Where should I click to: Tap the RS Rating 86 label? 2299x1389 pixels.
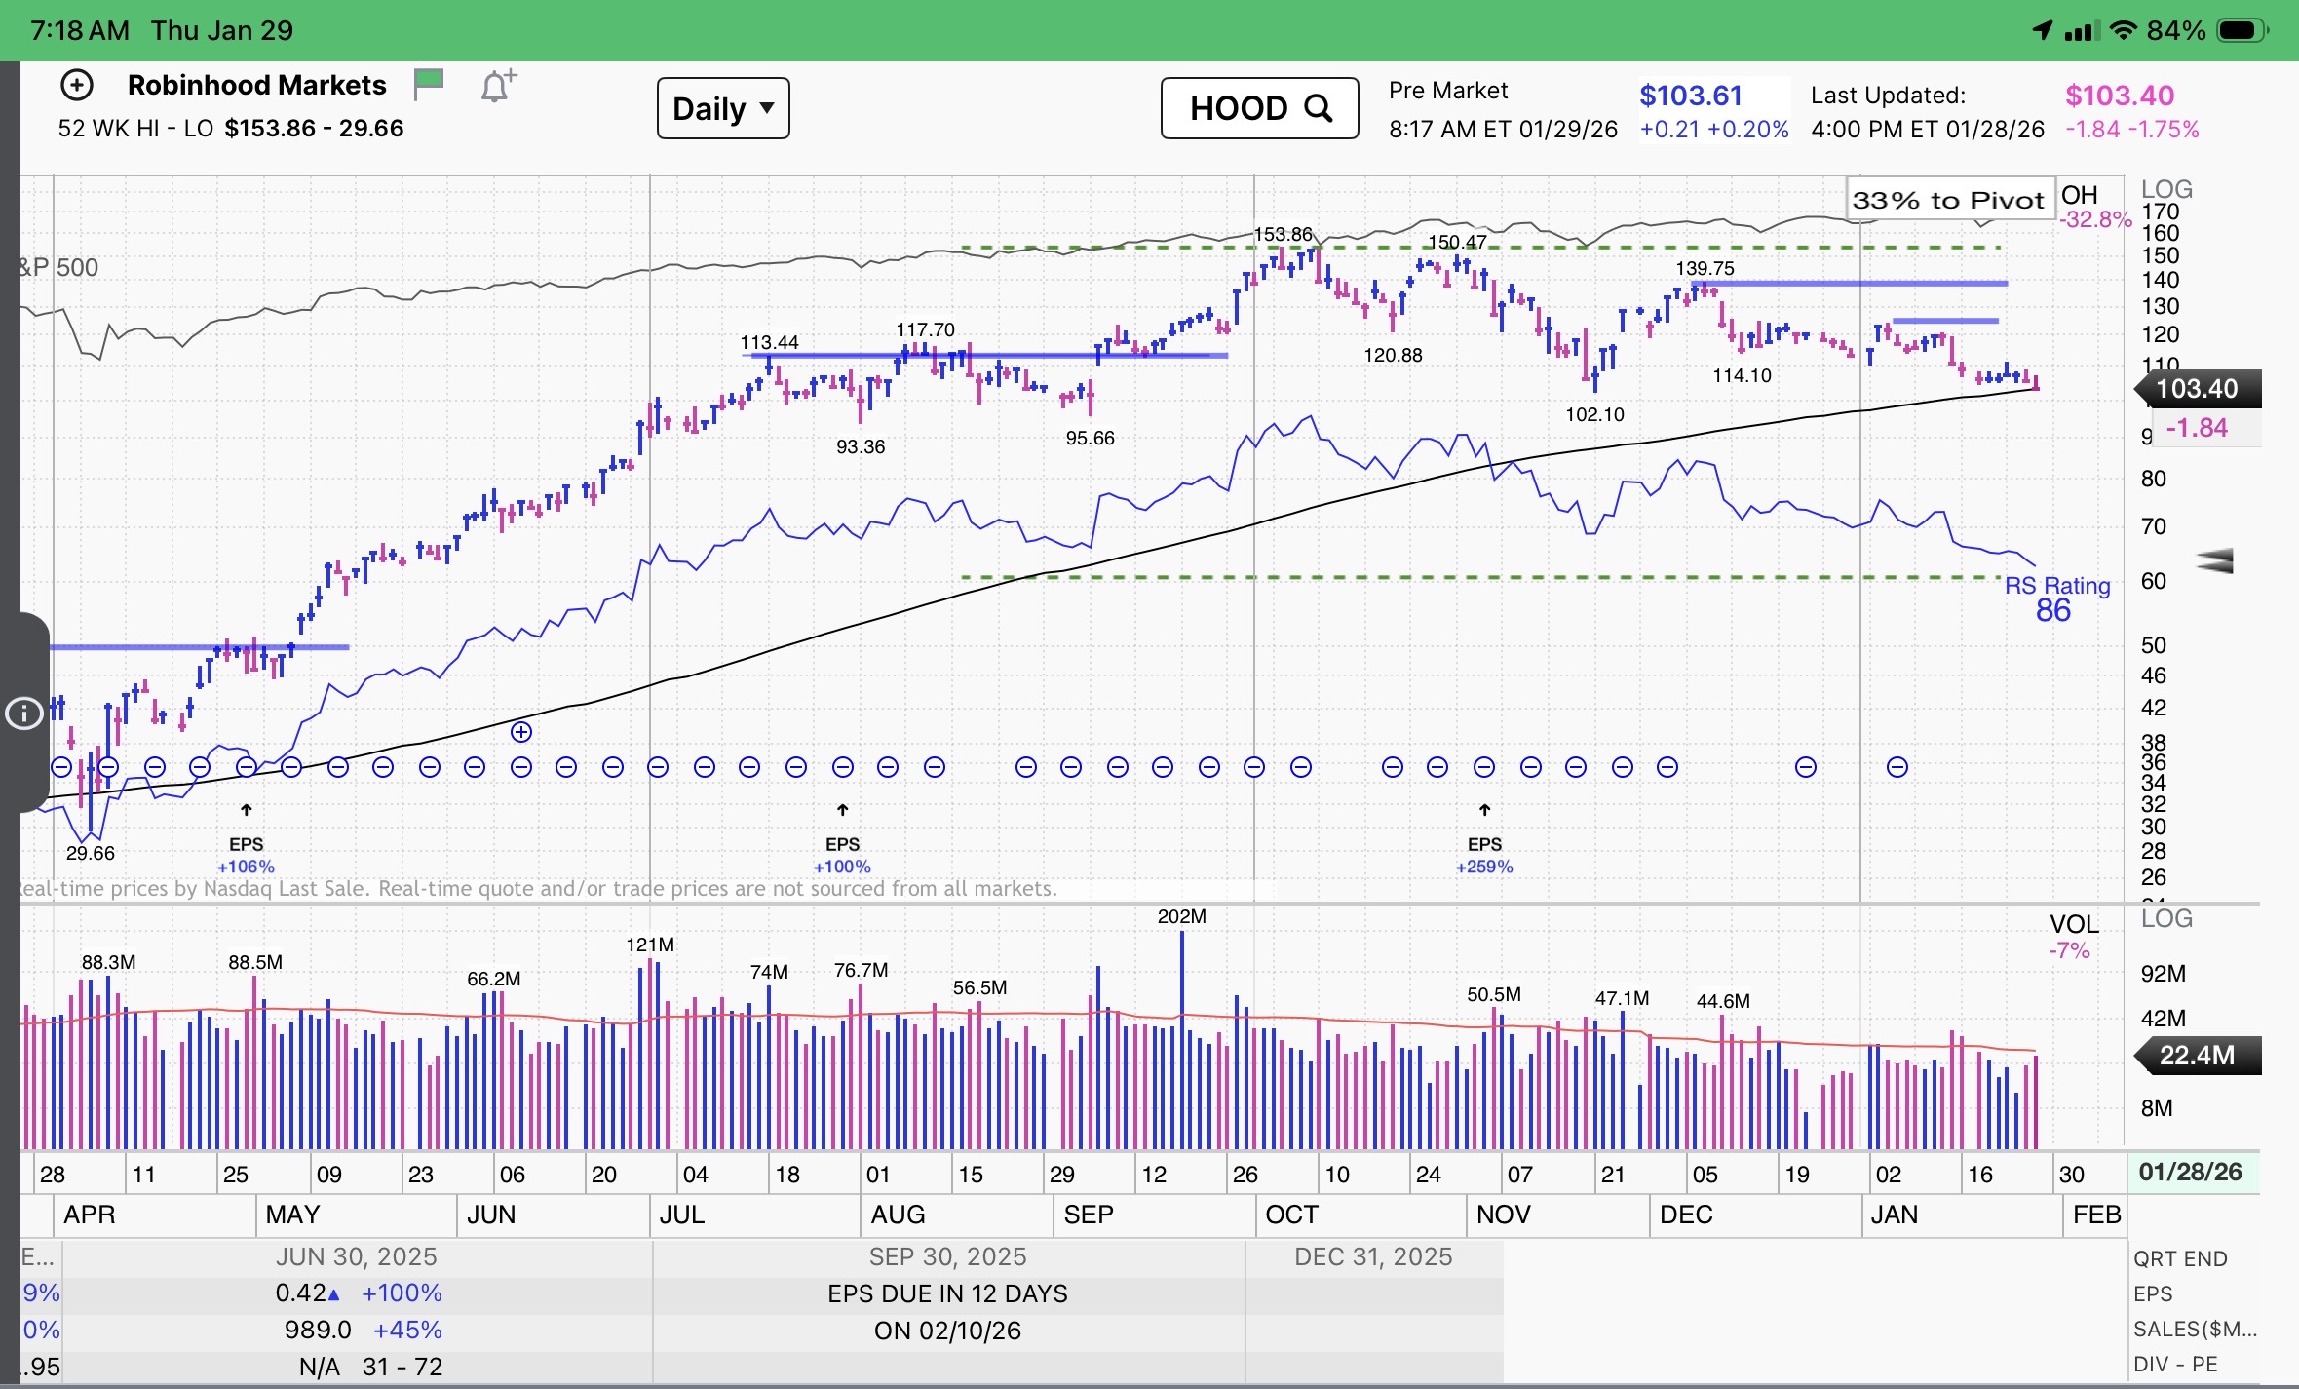(x=2056, y=598)
